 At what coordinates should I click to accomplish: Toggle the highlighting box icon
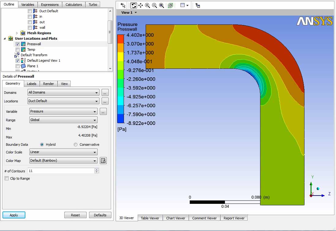(x=170, y=5)
